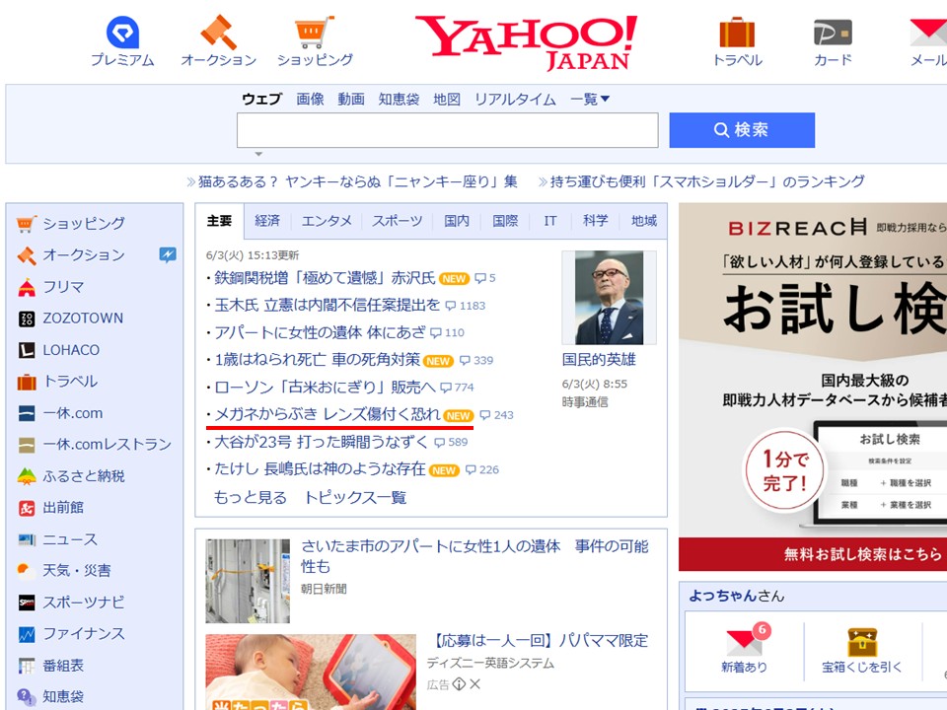The image size is (947, 710).
Task: Select the 画像 search tab
Action: 310,99
